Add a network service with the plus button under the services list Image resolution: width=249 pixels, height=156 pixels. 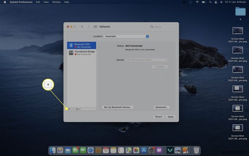pyautogui.click(x=69, y=109)
